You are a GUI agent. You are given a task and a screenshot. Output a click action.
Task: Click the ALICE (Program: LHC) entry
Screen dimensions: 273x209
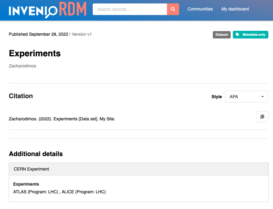click(x=83, y=192)
